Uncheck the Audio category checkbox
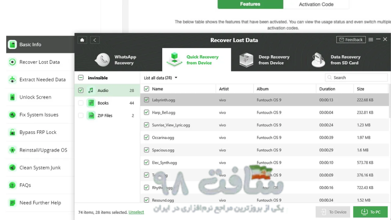 pyautogui.click(x=81, y=90)
